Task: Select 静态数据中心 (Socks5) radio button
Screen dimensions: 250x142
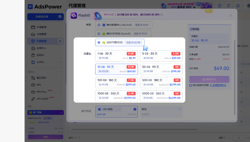Action: 99,25
